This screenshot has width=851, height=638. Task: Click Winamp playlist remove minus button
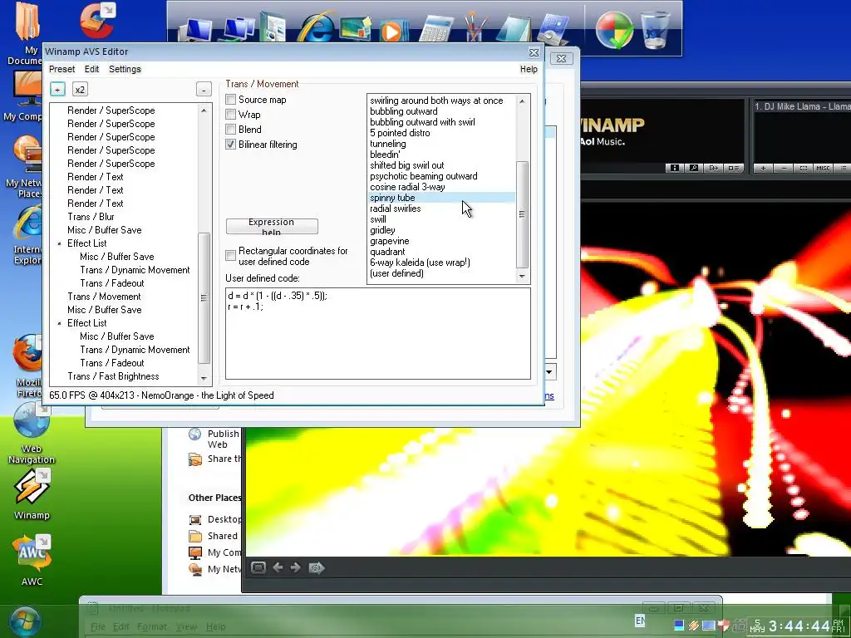784,168
